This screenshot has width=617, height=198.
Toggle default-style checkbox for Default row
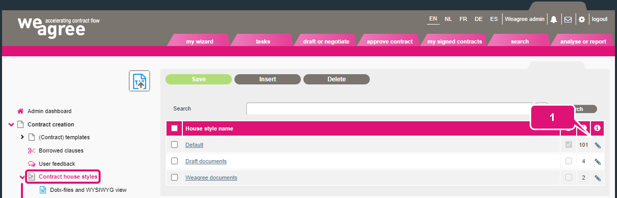[x=569, y=145]
